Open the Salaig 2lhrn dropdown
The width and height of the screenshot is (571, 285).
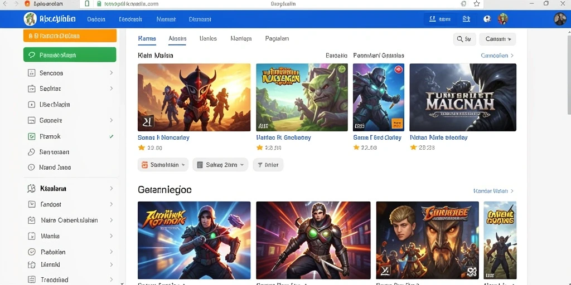click(220, 165)
